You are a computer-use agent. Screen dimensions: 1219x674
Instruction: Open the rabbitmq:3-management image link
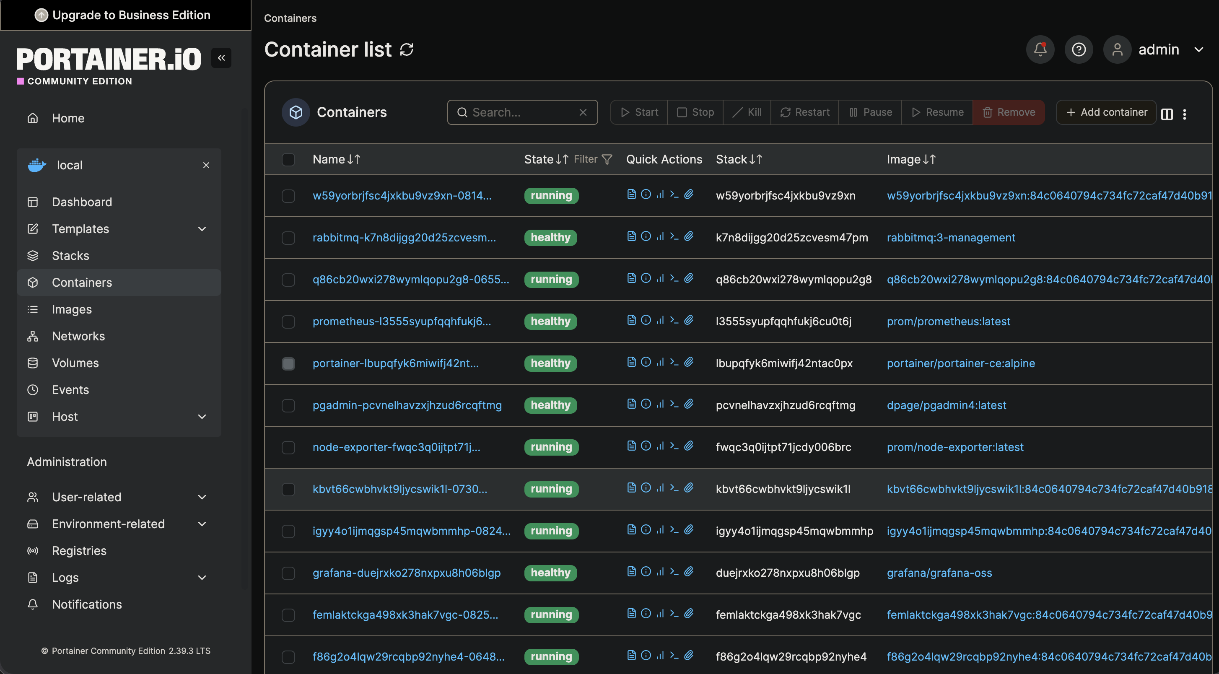pyautogui.click(x=951, y=238)
